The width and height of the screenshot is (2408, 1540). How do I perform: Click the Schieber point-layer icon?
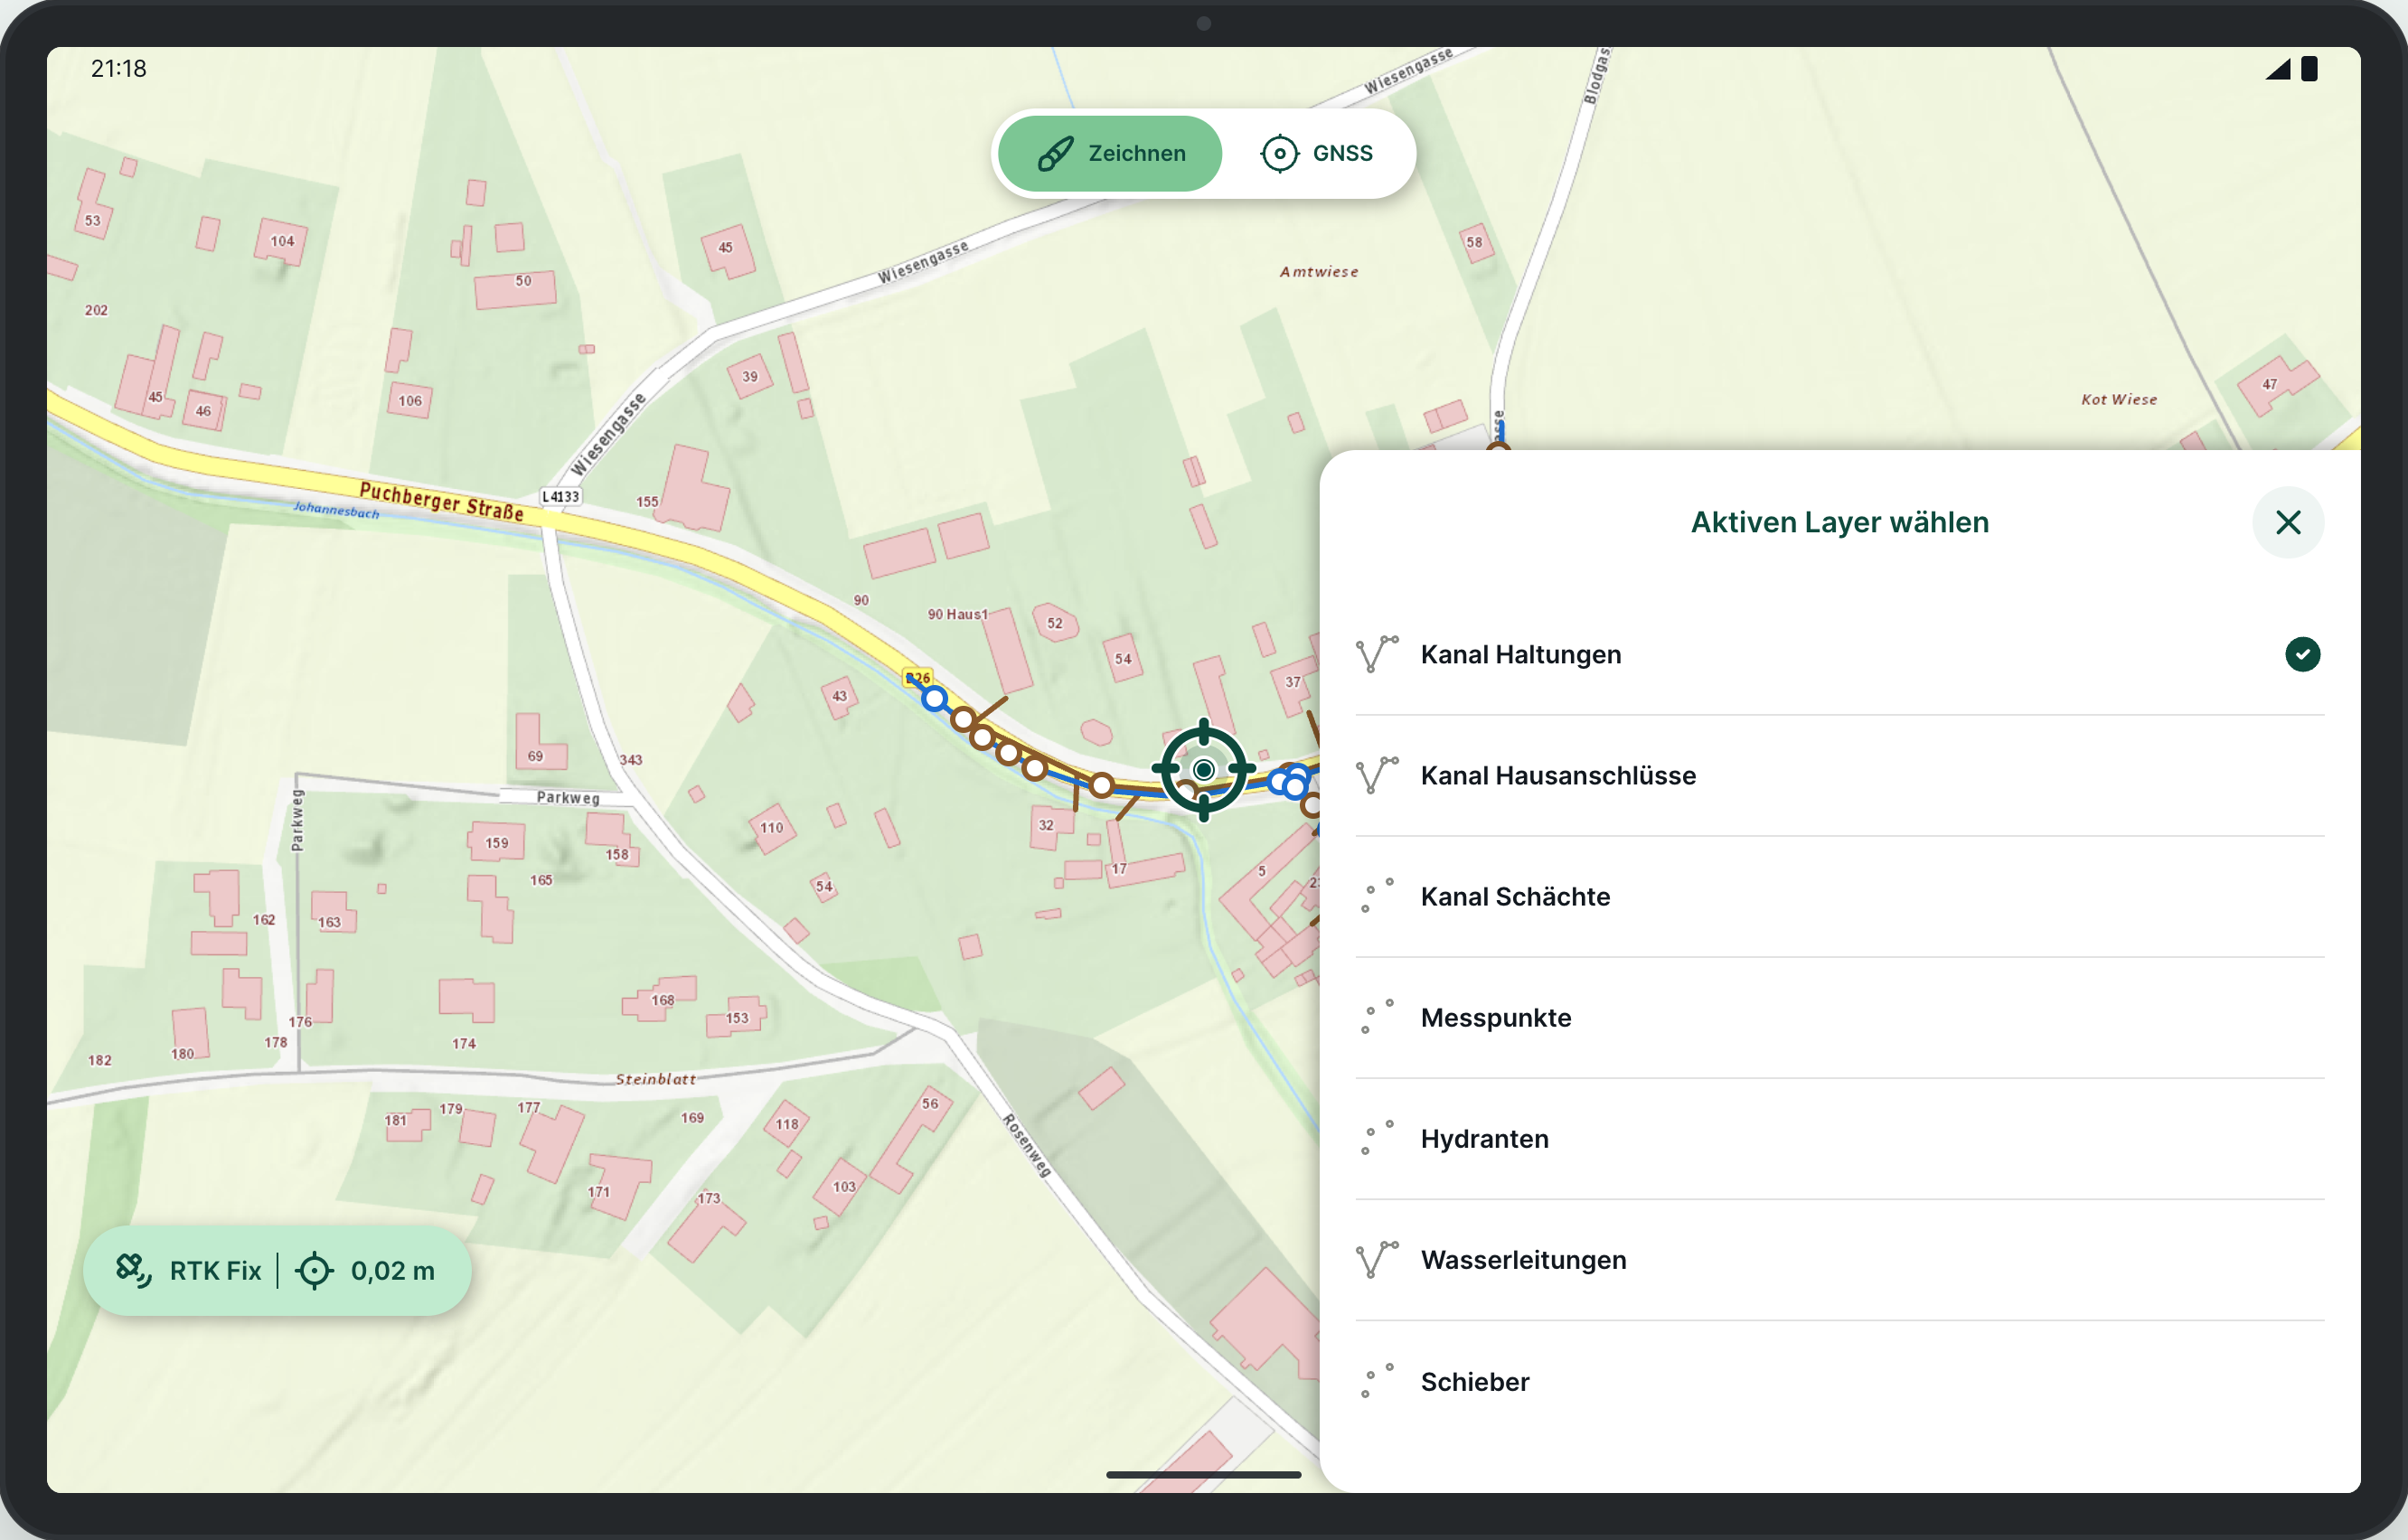(1376, 1381)
